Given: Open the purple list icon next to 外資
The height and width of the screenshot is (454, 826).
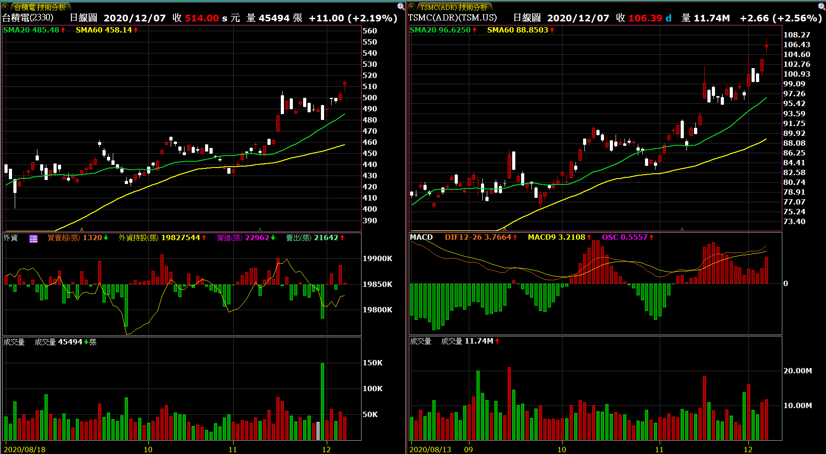Looking at the screenshot, I should pyautogui.click(x=33, y=239).
